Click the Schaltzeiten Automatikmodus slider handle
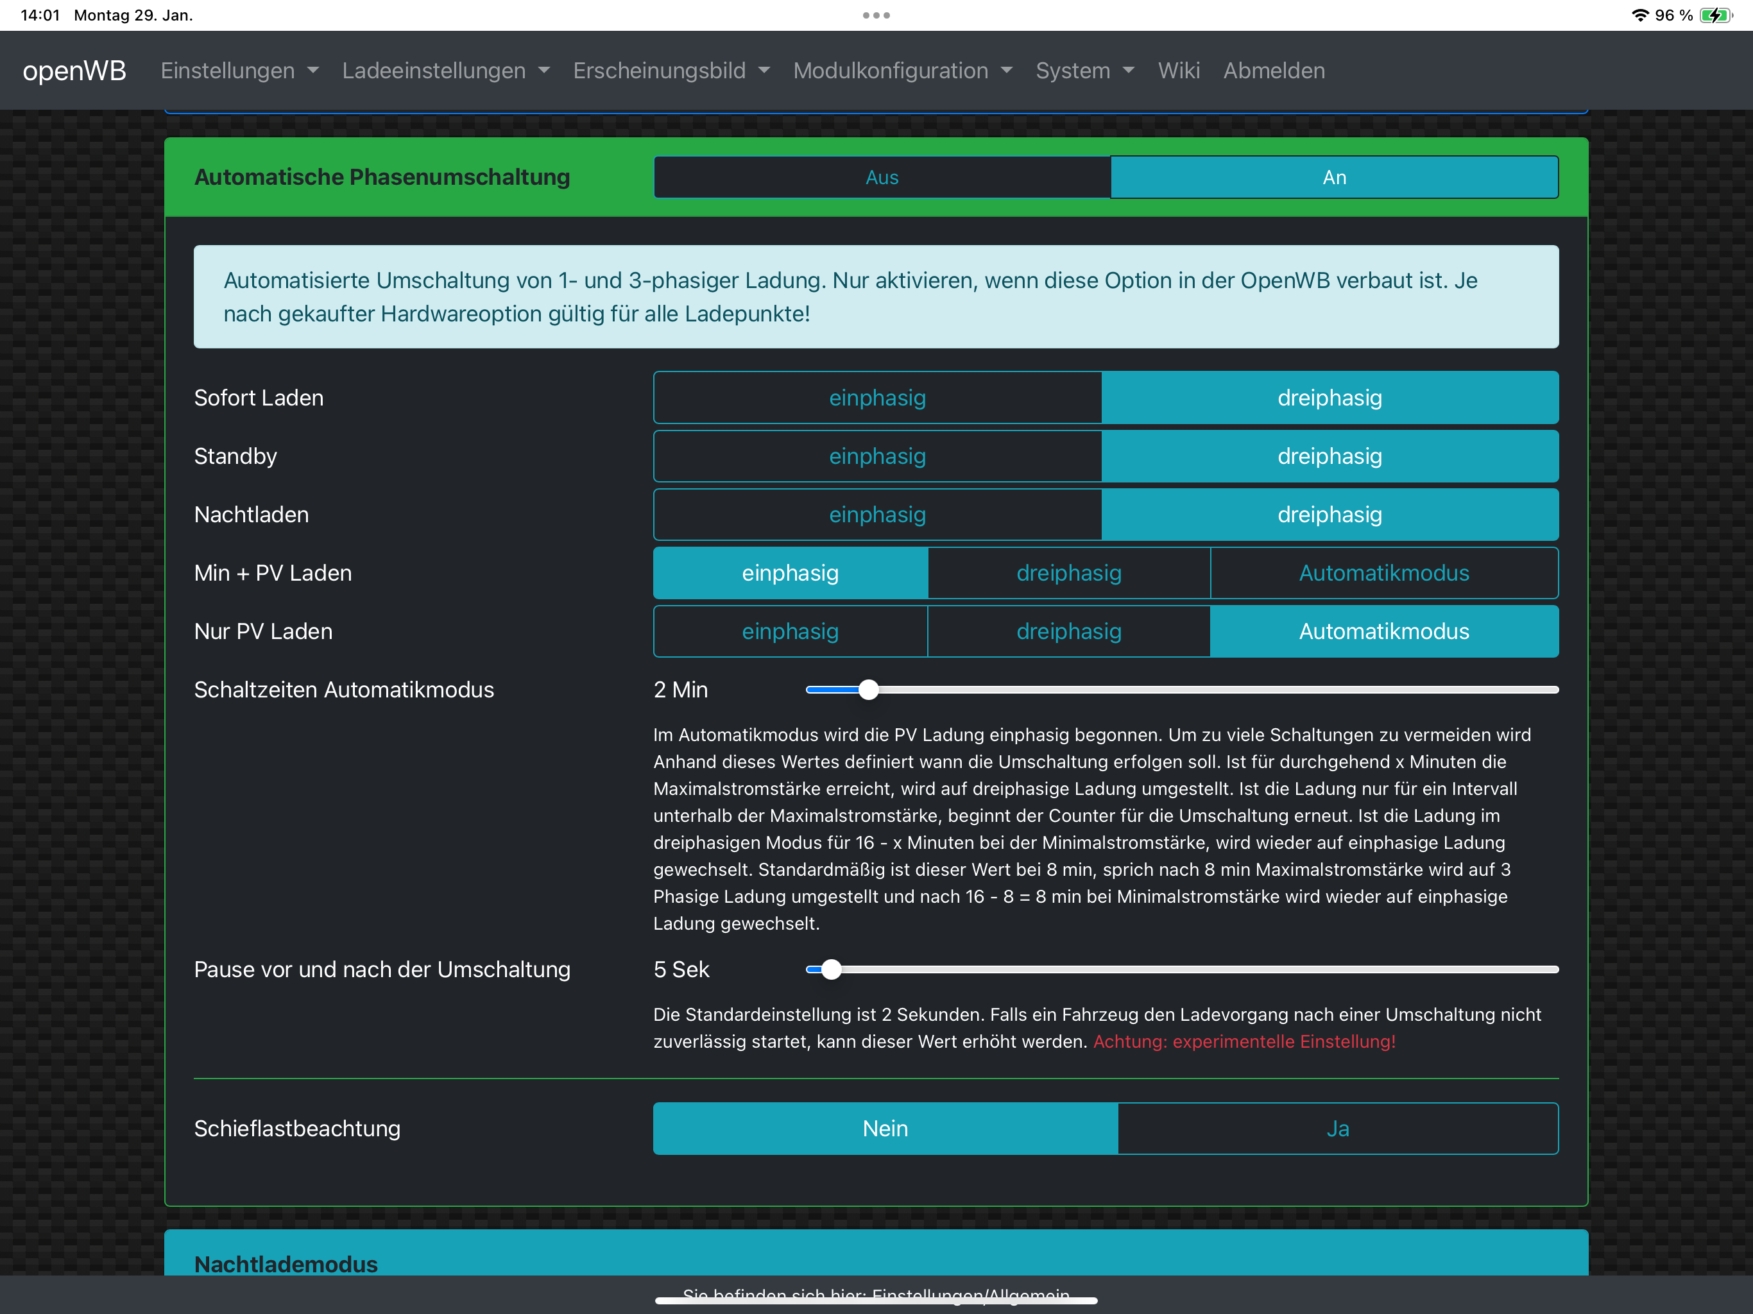The width and height of the screenshot is (1753, 1314). pos(869,690)
